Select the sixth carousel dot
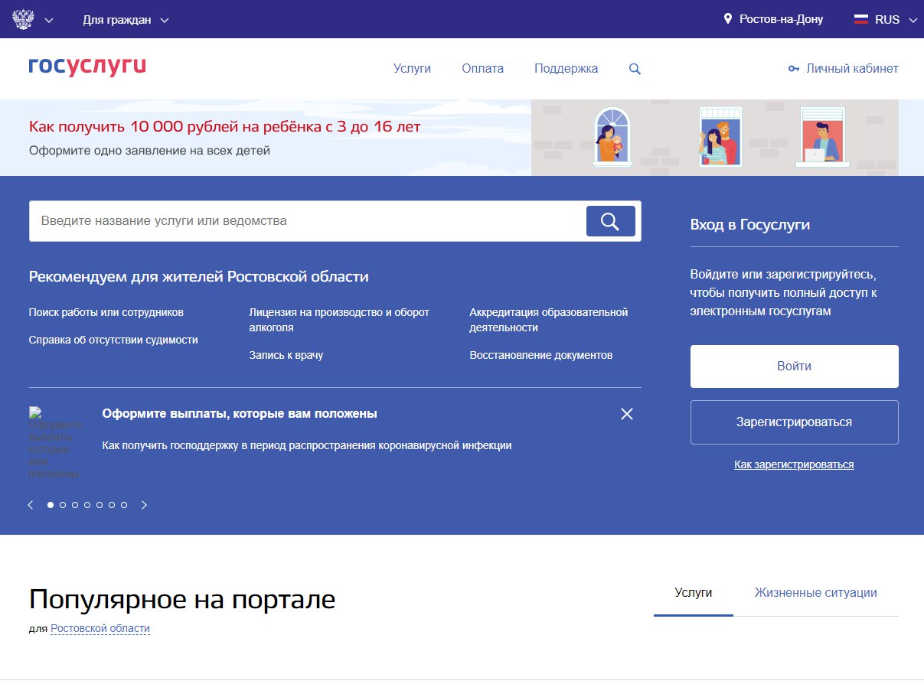 (x=112, y=505)
